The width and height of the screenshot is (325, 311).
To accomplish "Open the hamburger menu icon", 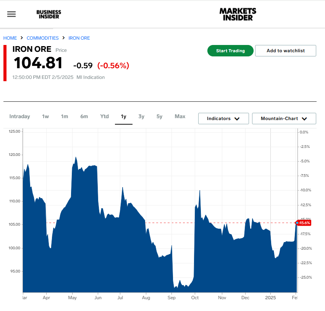I will click(11, 14).
